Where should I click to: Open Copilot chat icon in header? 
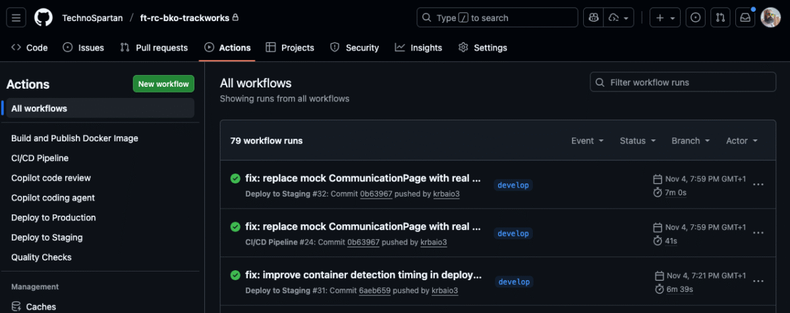tap(594, 18)
